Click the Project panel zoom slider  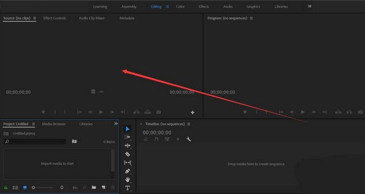coord(43,188)
